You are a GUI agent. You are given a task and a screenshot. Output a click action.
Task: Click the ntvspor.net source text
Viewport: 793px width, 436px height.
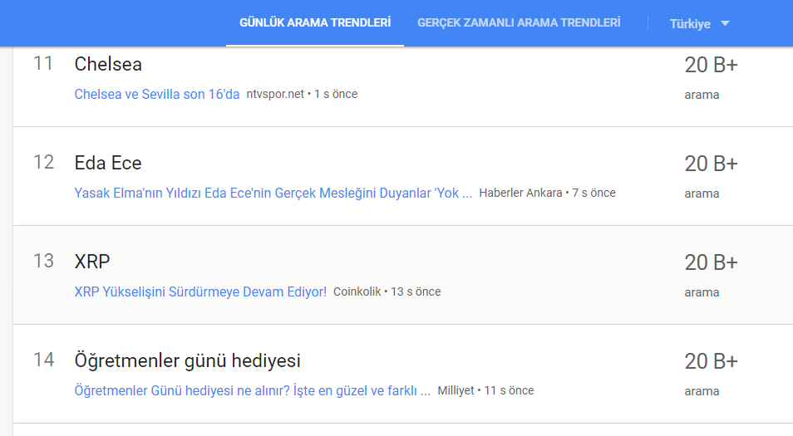[275, 94]
